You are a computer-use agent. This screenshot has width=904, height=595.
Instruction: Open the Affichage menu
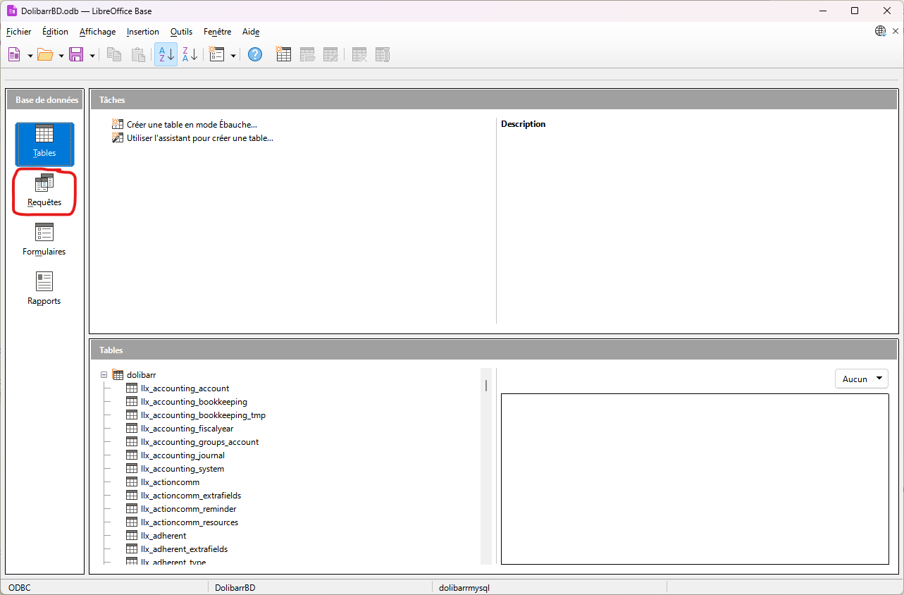[97, 32]
